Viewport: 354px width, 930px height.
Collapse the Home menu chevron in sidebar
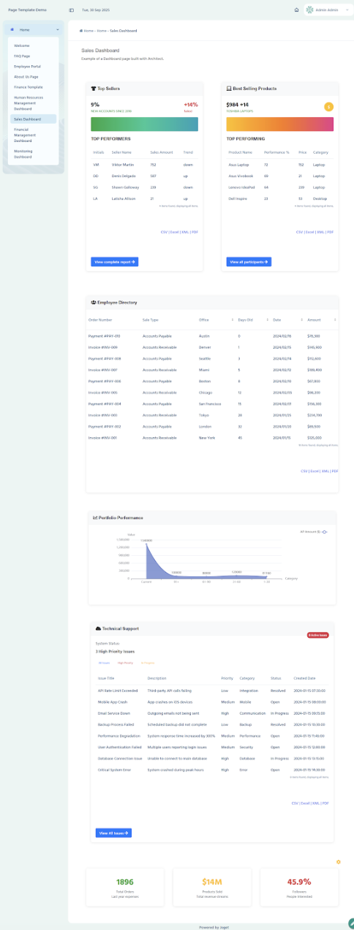tap(57, 29)
